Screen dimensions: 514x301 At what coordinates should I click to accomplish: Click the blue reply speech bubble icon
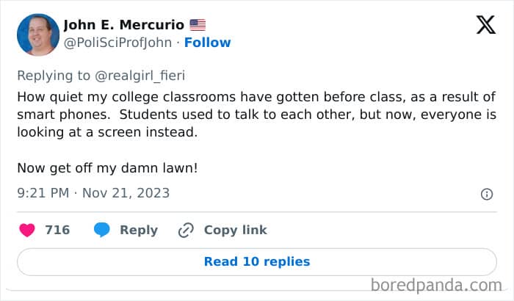click(102, 230)
